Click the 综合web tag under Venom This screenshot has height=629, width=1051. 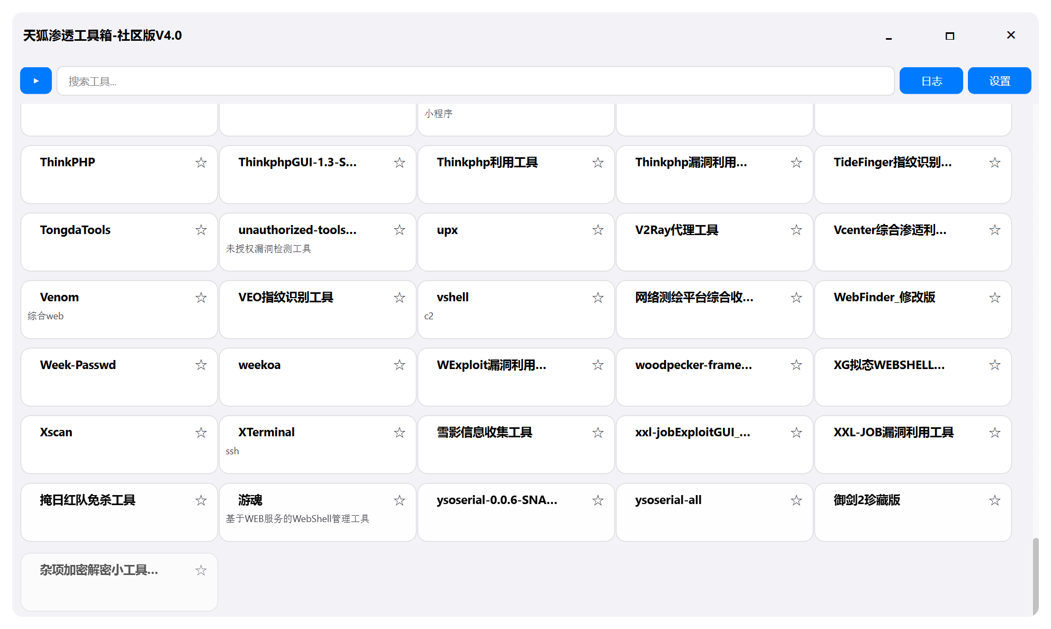(46, 316)
